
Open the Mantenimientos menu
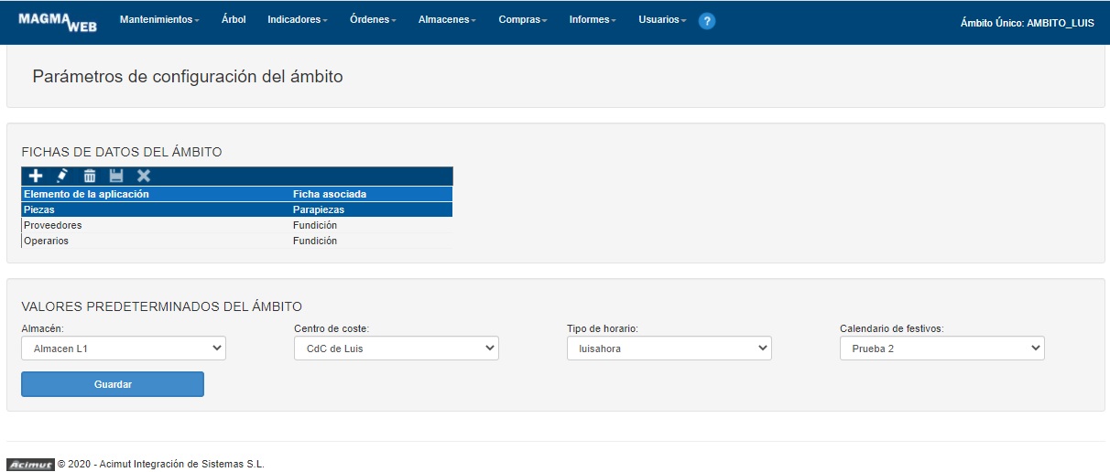pyautogui.click(x=159, y=20)
